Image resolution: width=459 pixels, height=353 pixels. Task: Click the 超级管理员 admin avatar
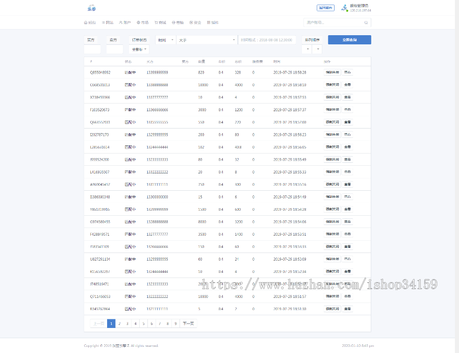pos(345,7)
